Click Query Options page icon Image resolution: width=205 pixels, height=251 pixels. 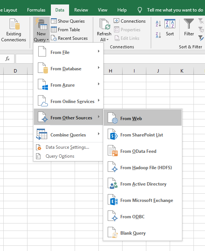38,156
